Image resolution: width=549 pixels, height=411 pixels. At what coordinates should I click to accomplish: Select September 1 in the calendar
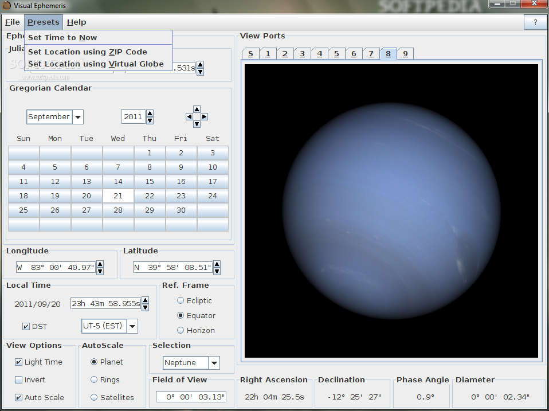[x=150, y=152]
